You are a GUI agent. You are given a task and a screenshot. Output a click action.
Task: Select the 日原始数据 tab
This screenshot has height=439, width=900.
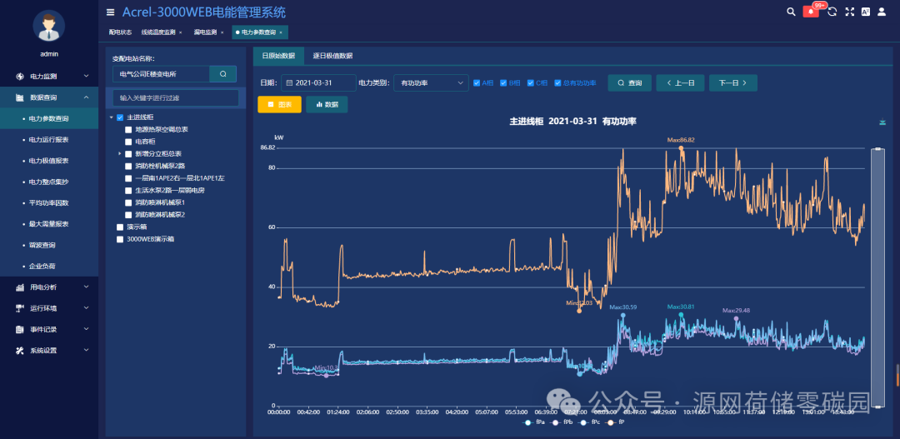click(278, 56)
